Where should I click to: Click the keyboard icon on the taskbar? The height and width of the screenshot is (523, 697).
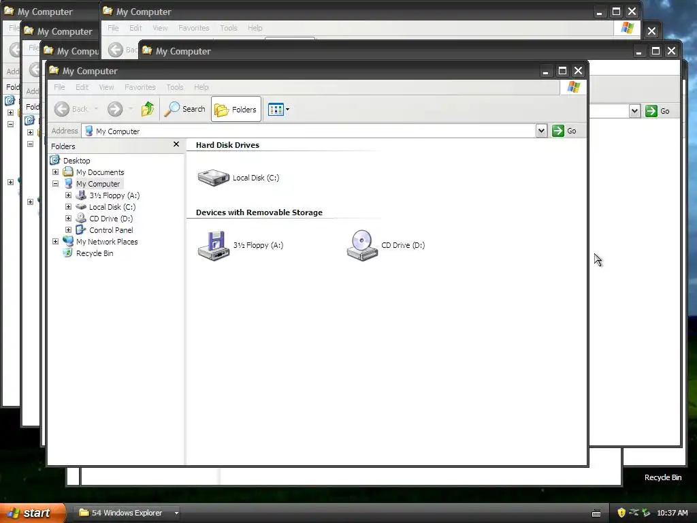(x=596, y=513)
